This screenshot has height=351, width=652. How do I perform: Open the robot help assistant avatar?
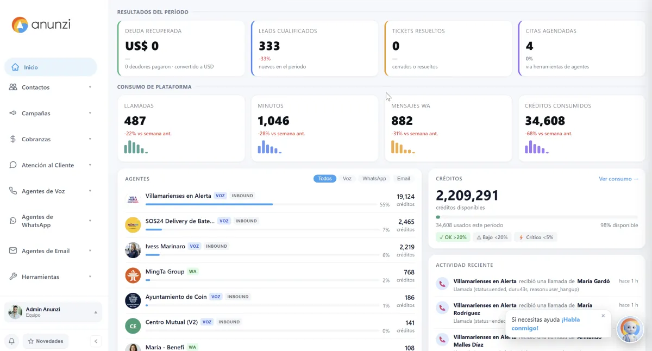[x=630, y=329]
